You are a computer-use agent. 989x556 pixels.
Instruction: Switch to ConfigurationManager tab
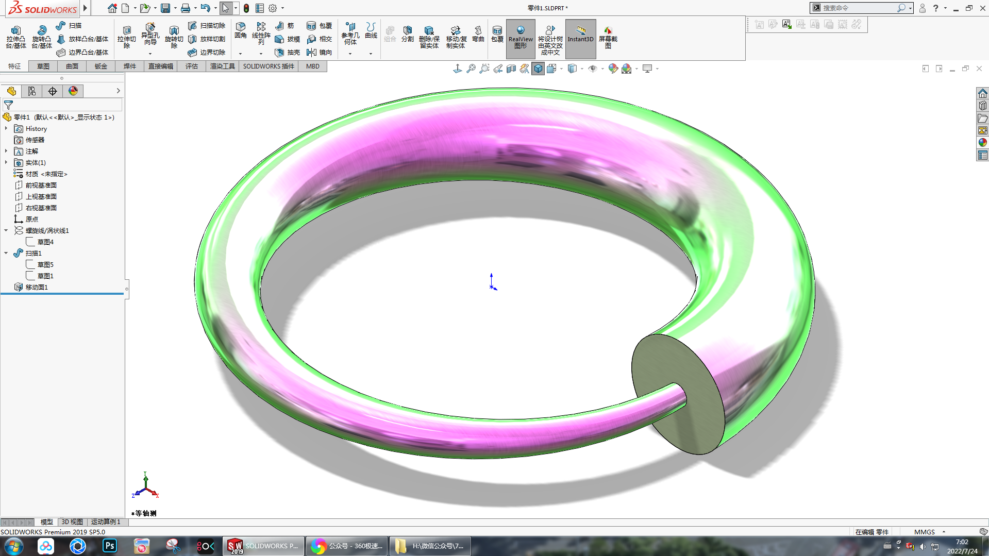point(32,91)
